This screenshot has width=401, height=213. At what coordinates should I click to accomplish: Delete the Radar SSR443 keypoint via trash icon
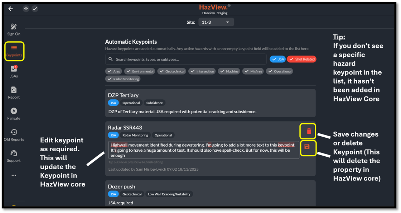pyautogui.click(x=308, y=132)
